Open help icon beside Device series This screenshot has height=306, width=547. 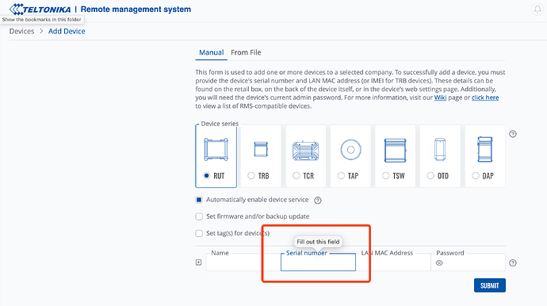tap(512, 134)
